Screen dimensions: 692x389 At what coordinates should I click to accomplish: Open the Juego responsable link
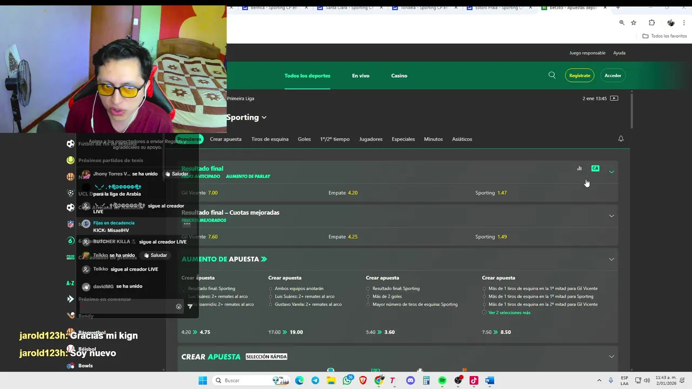[x=587, y=53]
